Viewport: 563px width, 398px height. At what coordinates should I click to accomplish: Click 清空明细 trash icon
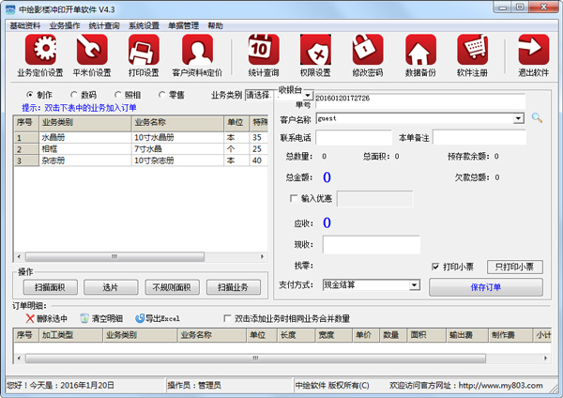(84, 318)
